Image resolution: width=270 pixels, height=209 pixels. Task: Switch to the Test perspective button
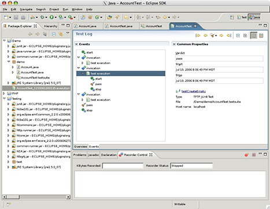click(x=242, y=17)
